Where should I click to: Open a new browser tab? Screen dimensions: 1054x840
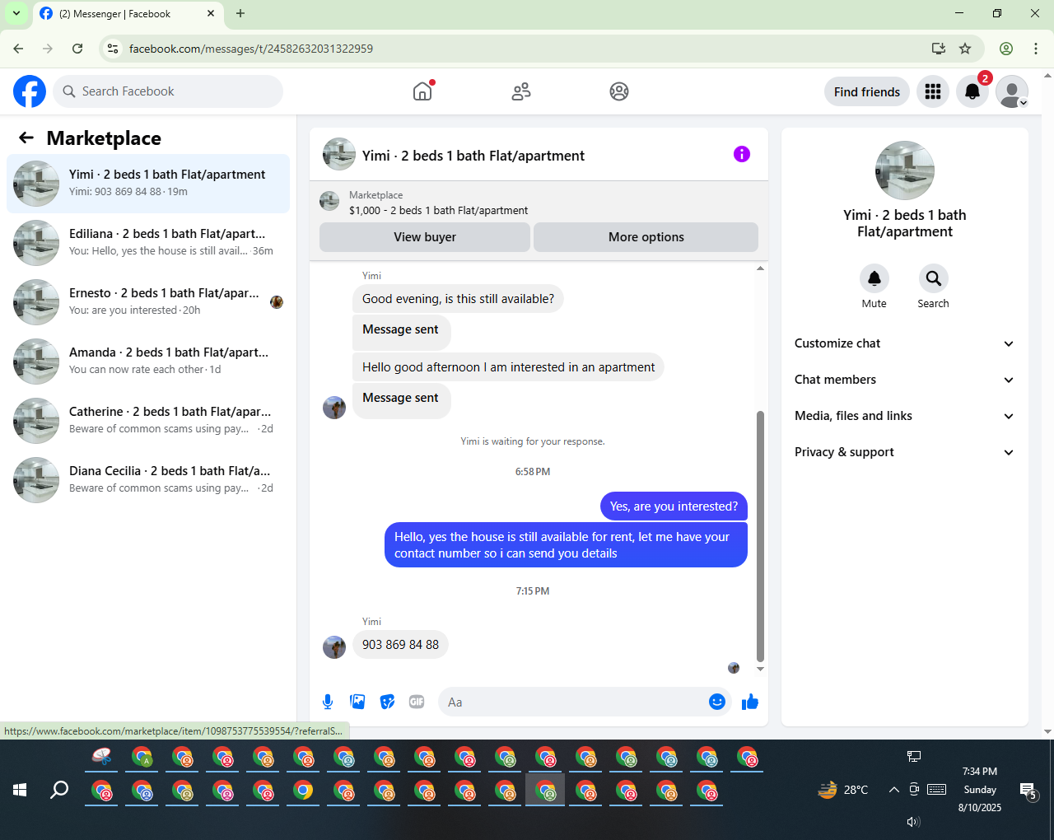coord(240,13)
